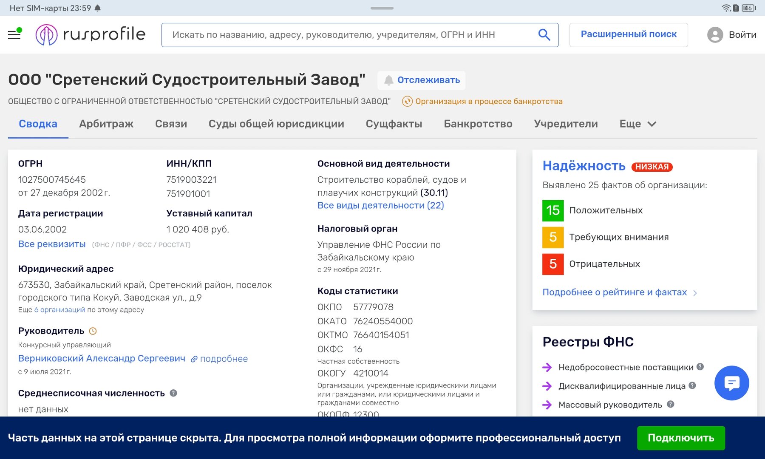This screenshot has width=765, height=459.
Task: Open Дисквалифицированные лица registry
Action: 622,386
